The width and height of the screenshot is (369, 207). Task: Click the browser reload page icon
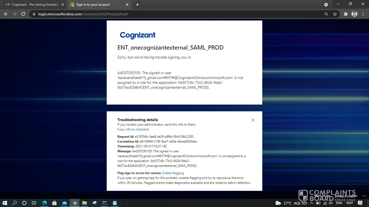[23, 14]
